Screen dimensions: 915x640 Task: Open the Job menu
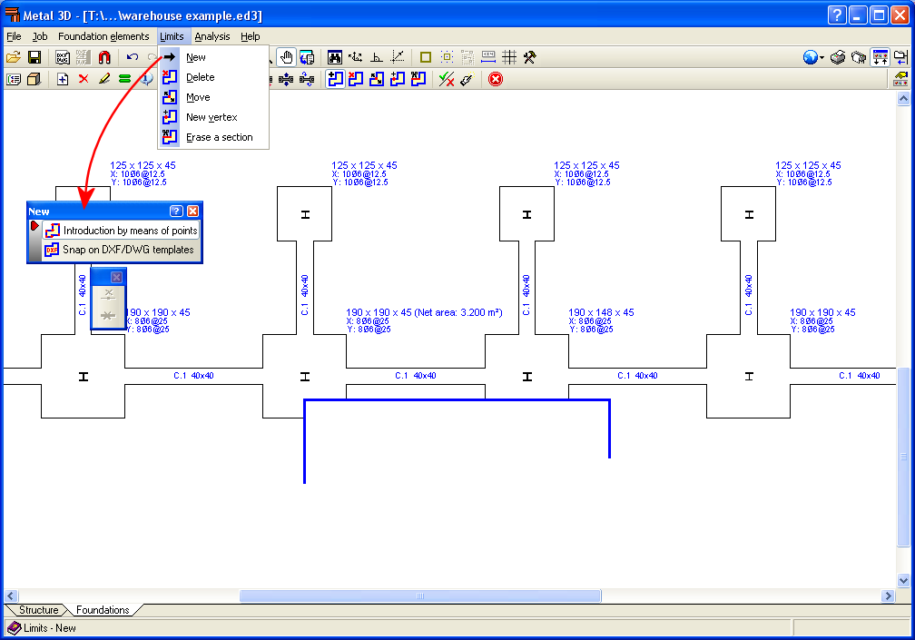[x=40, y=36]
